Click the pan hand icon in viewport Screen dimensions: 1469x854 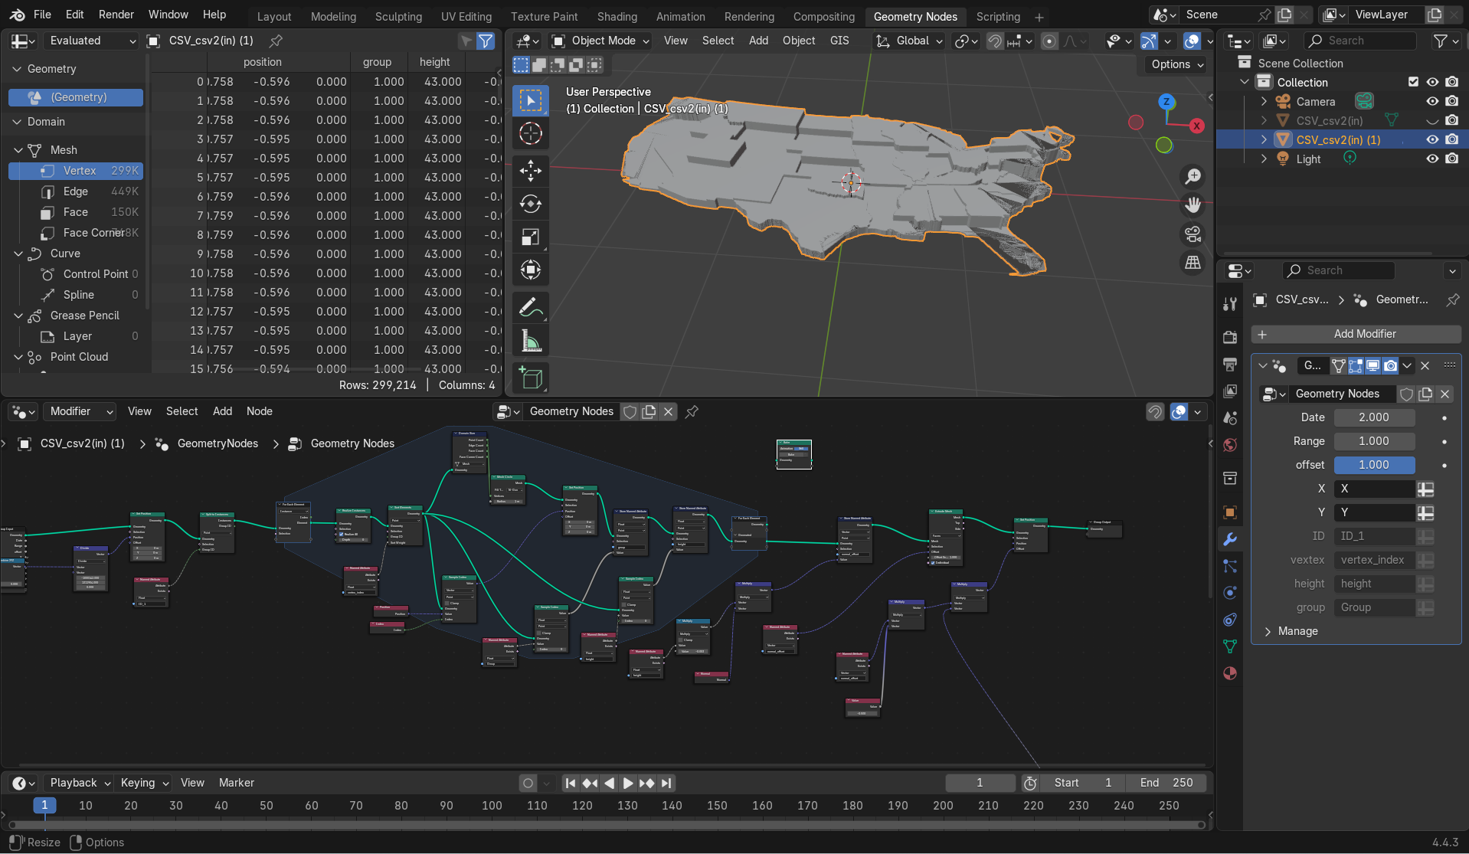1193,205
